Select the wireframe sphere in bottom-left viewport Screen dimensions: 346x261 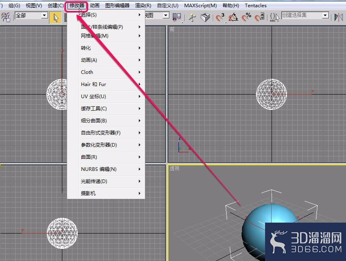[62, 233]
